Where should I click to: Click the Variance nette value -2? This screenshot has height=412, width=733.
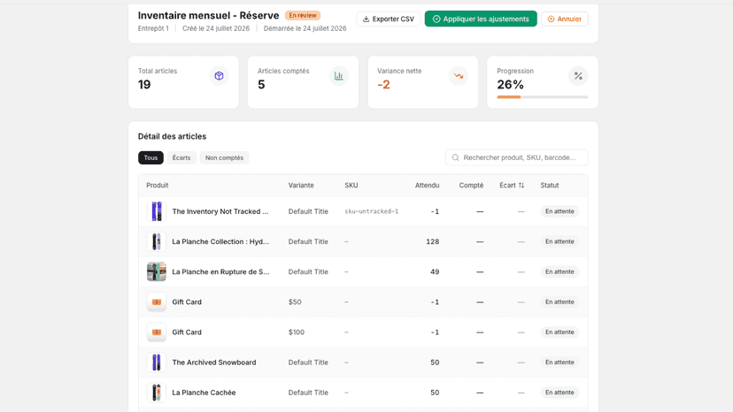pos(384,85)
